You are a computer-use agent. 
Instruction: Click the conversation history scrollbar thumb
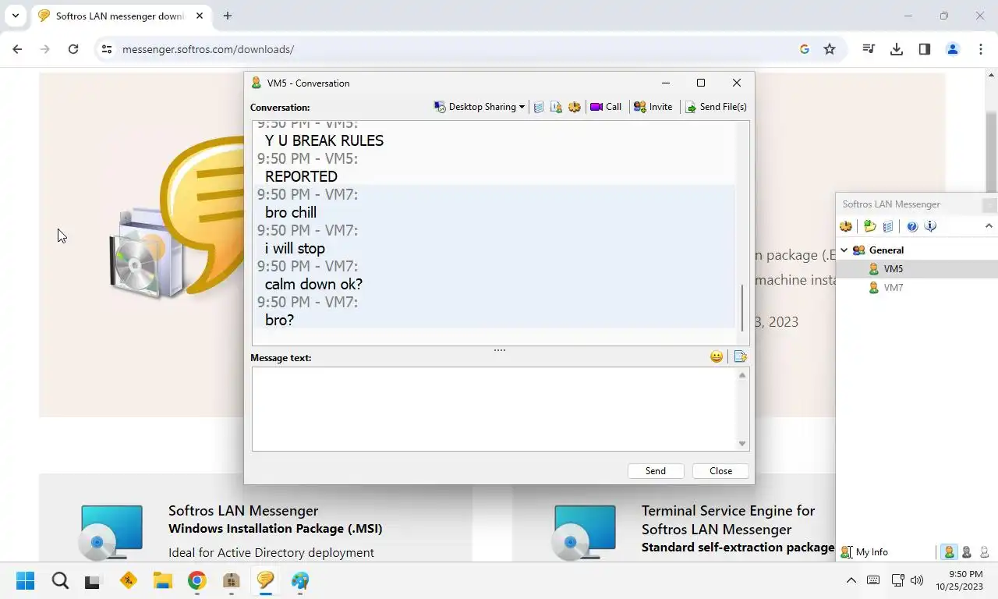742,308
